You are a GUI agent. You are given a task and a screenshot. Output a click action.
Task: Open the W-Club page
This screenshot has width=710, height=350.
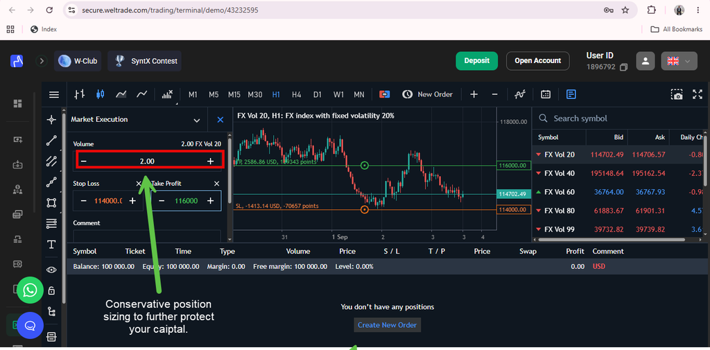click(78, 61)
